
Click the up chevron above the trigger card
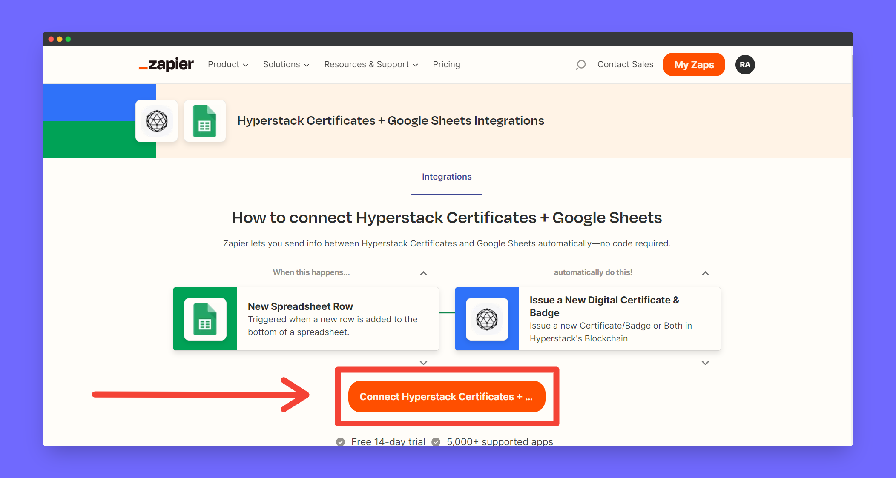tap(423, 273)
